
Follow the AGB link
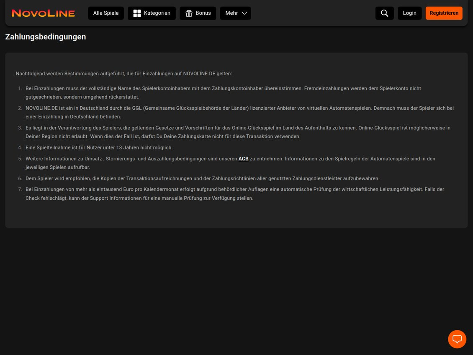[244, 159]
